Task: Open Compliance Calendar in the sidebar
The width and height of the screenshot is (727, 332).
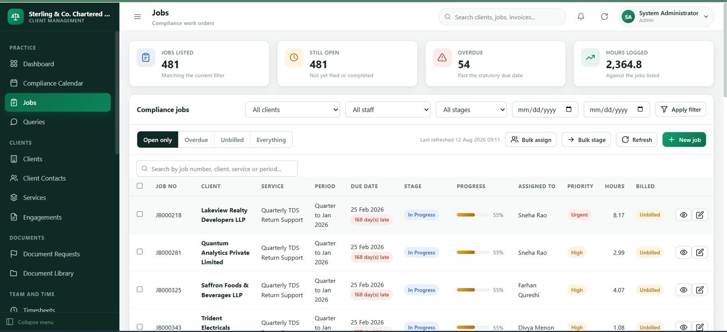Action: coord(58,83)
